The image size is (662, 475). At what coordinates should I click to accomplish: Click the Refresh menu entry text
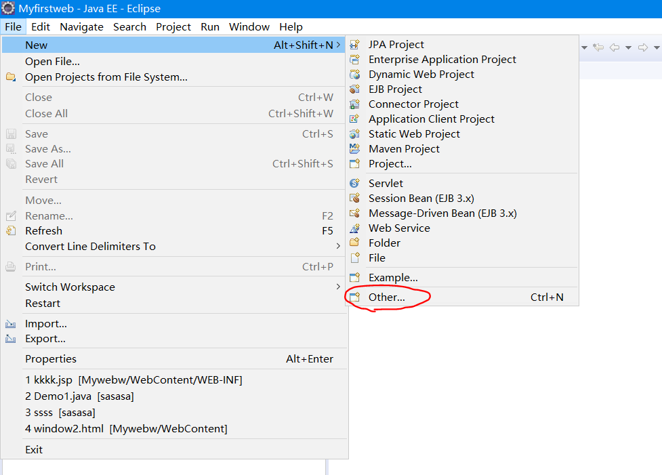(44, 231)
